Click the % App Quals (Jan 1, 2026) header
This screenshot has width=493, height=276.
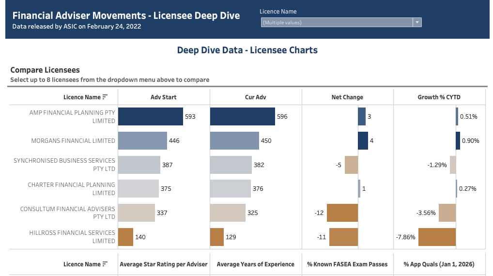439,264
